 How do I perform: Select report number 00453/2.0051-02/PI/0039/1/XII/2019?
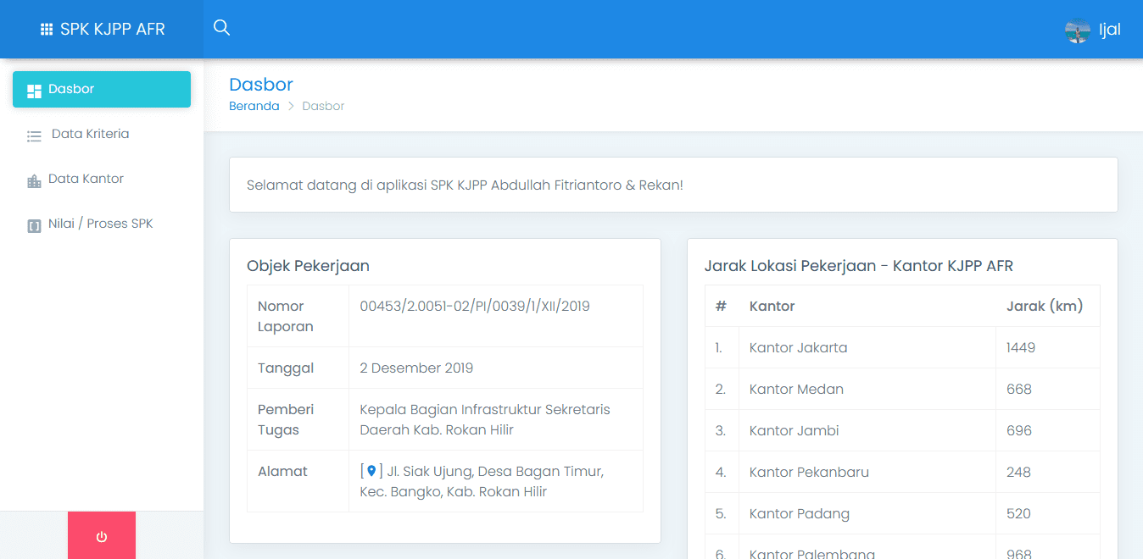475,306
